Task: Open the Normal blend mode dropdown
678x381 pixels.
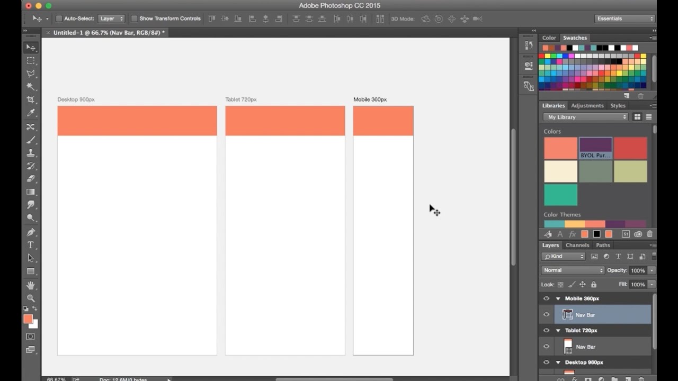Action: (572, 270)
